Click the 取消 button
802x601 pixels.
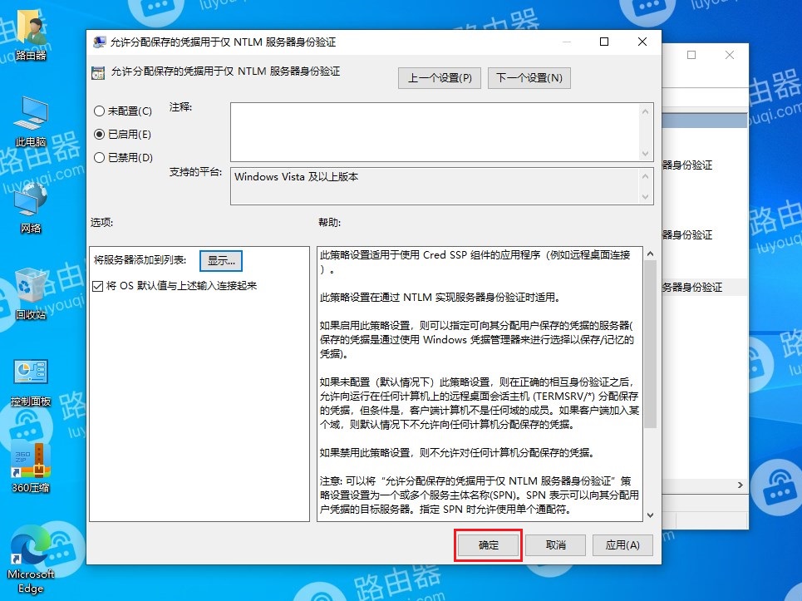(x=555, y=545)
